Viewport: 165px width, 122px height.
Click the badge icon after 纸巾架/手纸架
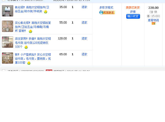click(x=46, y=12)
